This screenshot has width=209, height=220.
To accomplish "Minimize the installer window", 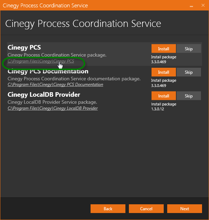I will tap(191, 6).
